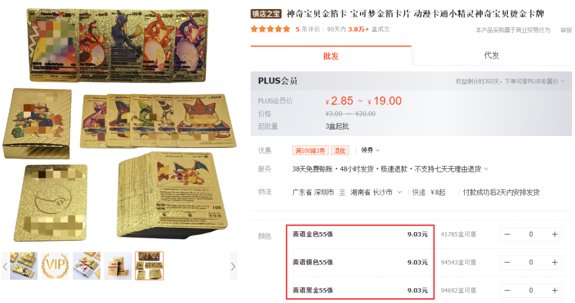This screenshot has width=575, height=303.
Task: Expand the service details chevron
Action: 486,169
